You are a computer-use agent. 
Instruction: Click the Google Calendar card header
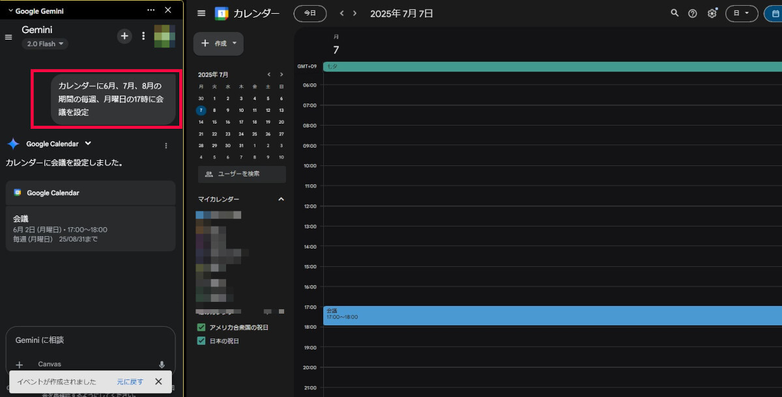[91, 193]
